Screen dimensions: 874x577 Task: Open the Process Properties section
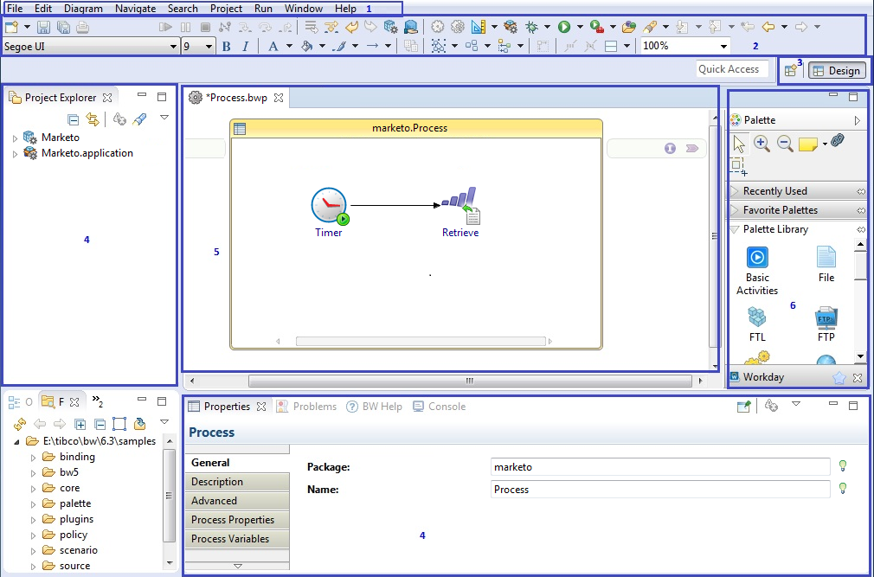237,520
